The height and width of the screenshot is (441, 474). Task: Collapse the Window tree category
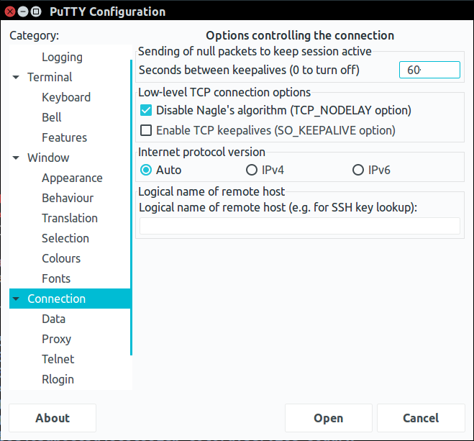pyautogui.click(x=16, y=158)
